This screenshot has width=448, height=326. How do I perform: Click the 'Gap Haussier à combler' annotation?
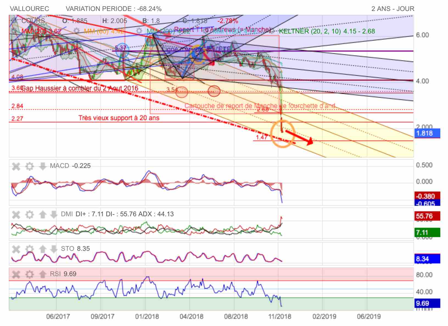pyautogui.click(x=80, y=88)
